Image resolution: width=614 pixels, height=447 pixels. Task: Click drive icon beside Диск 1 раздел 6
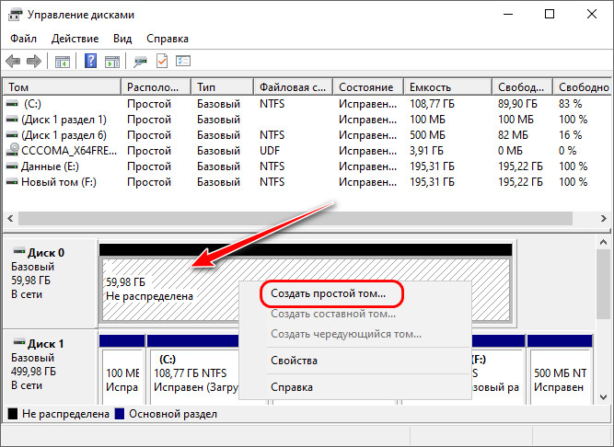(13, 135)
